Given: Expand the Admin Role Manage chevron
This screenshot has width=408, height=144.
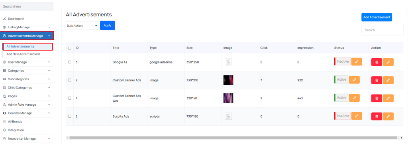Looking at the screenshot, I should (x=49, y=105).
